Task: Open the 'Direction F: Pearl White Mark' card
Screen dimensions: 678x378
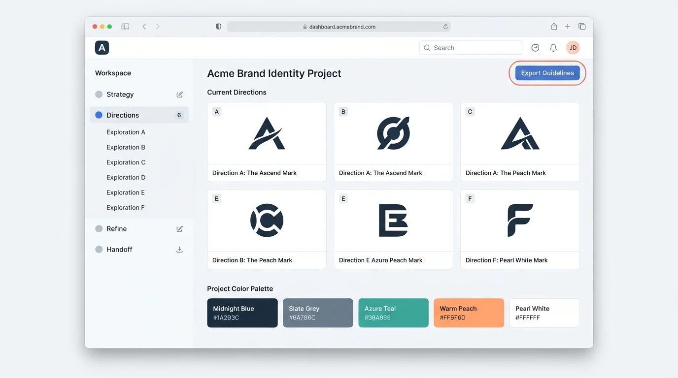Action: tap(520, 229)
